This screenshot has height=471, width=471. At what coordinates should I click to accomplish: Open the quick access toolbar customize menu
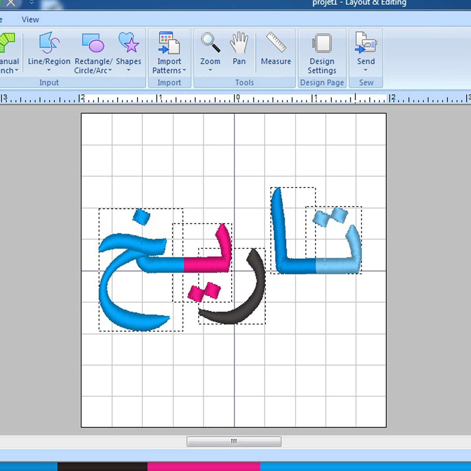[x=31, y=3]
